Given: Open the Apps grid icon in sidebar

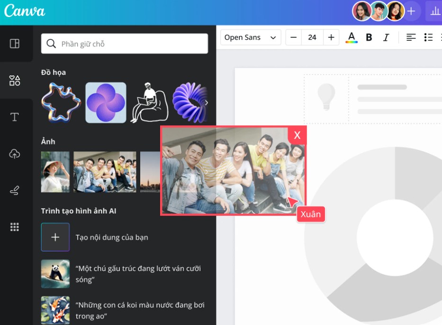Looking at the screenshot, I should (15, 227).
